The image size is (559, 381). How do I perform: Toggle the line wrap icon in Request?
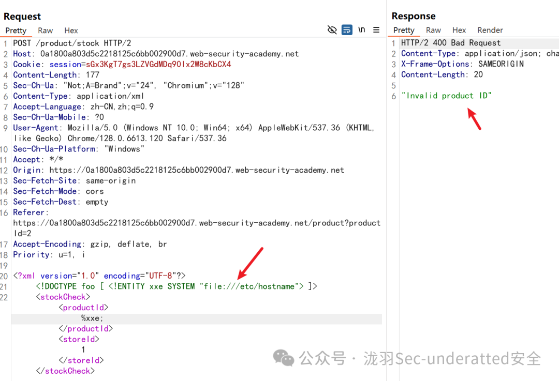point(347,30)
